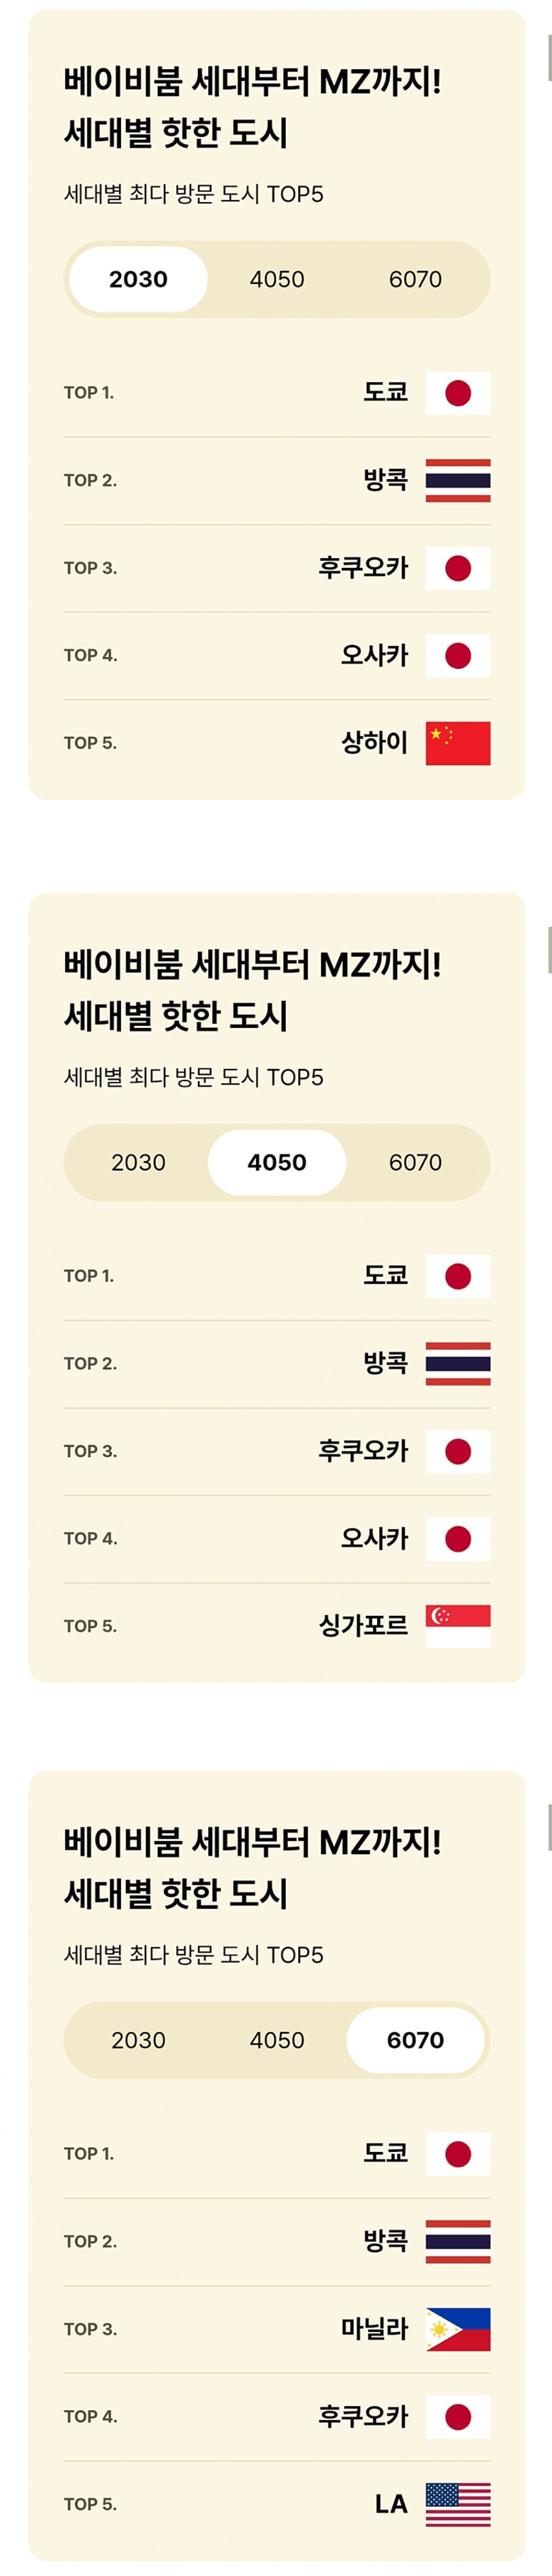This screenshot has width=552, height=2576.
Task: Open the 마닐라 city entry
Action: (374, 2328)
